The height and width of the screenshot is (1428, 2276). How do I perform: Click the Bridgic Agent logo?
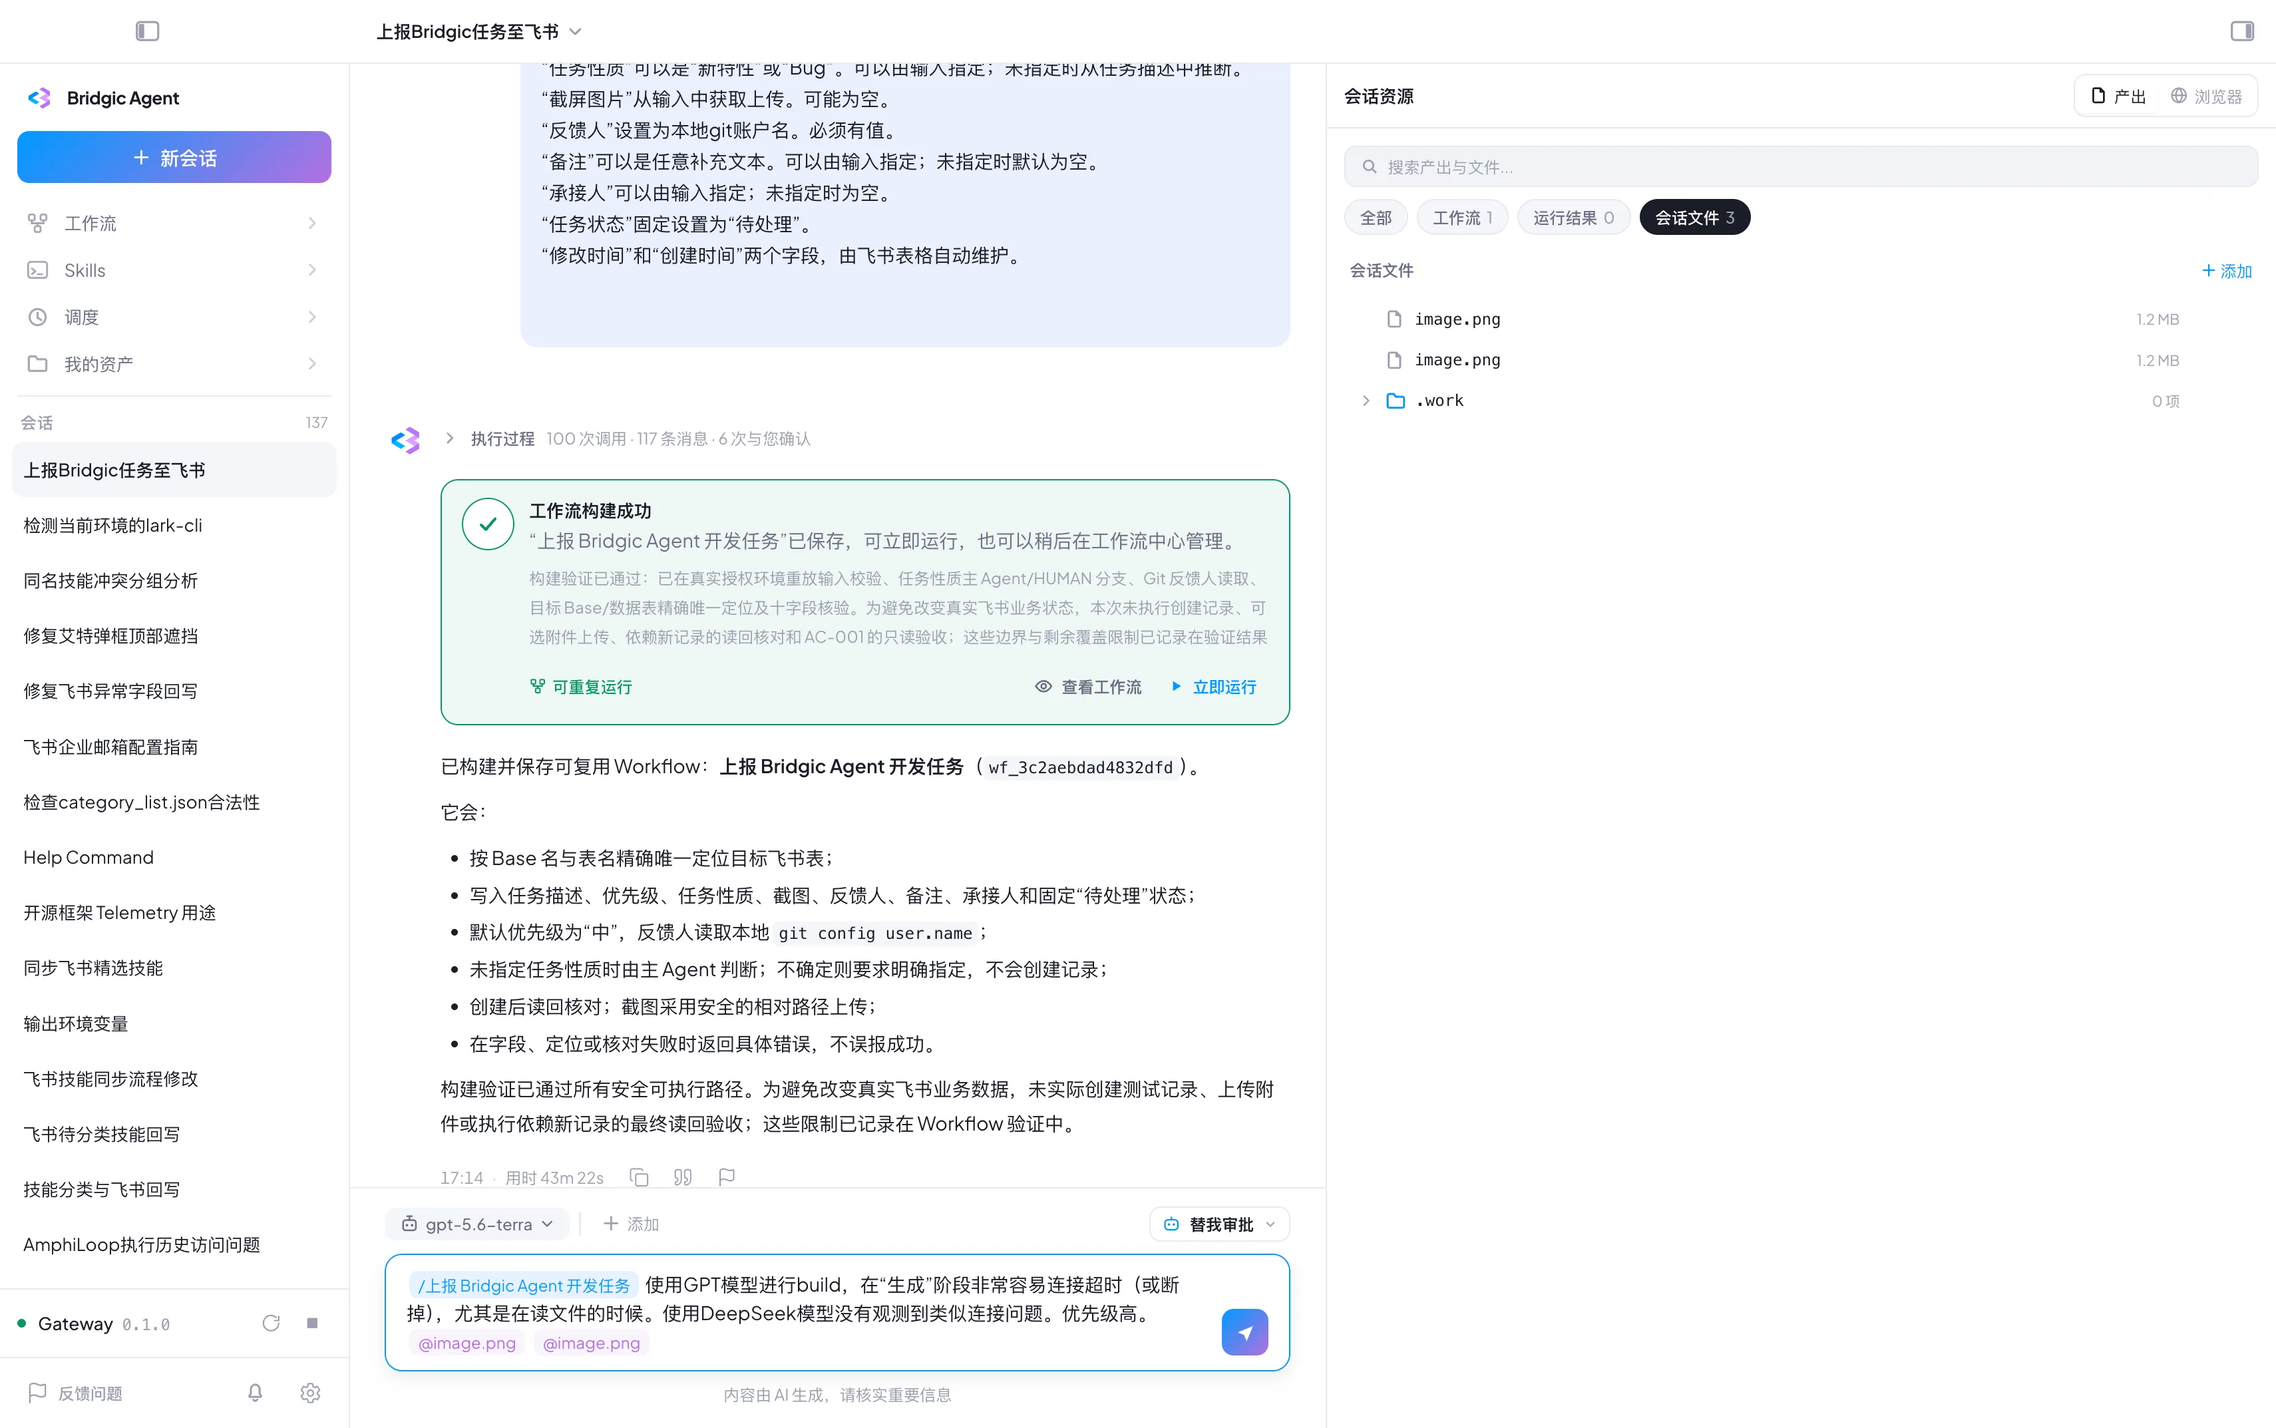tap(40, 98)
